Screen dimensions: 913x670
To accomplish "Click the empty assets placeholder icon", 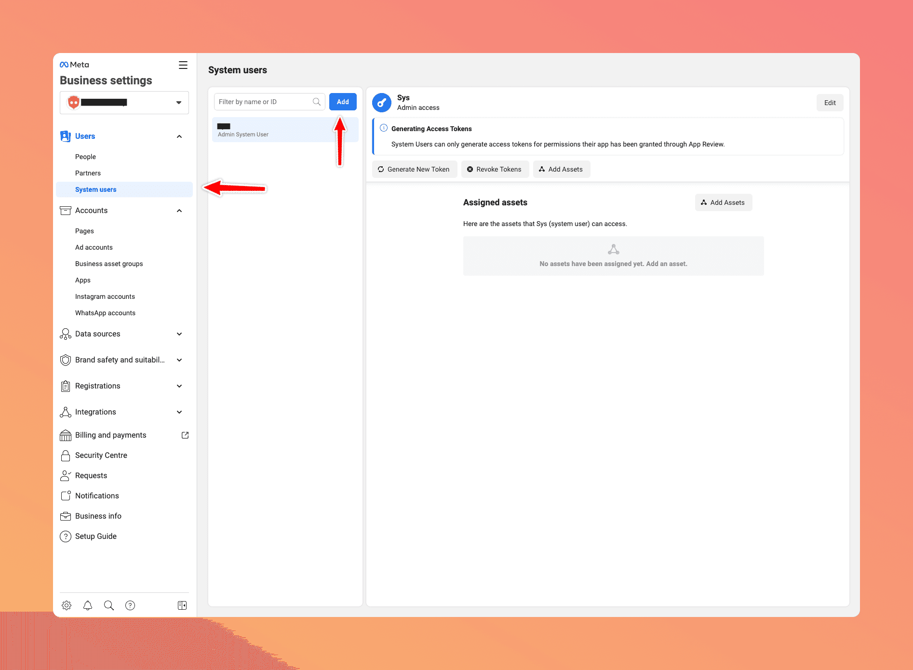I will coord(614,249).
